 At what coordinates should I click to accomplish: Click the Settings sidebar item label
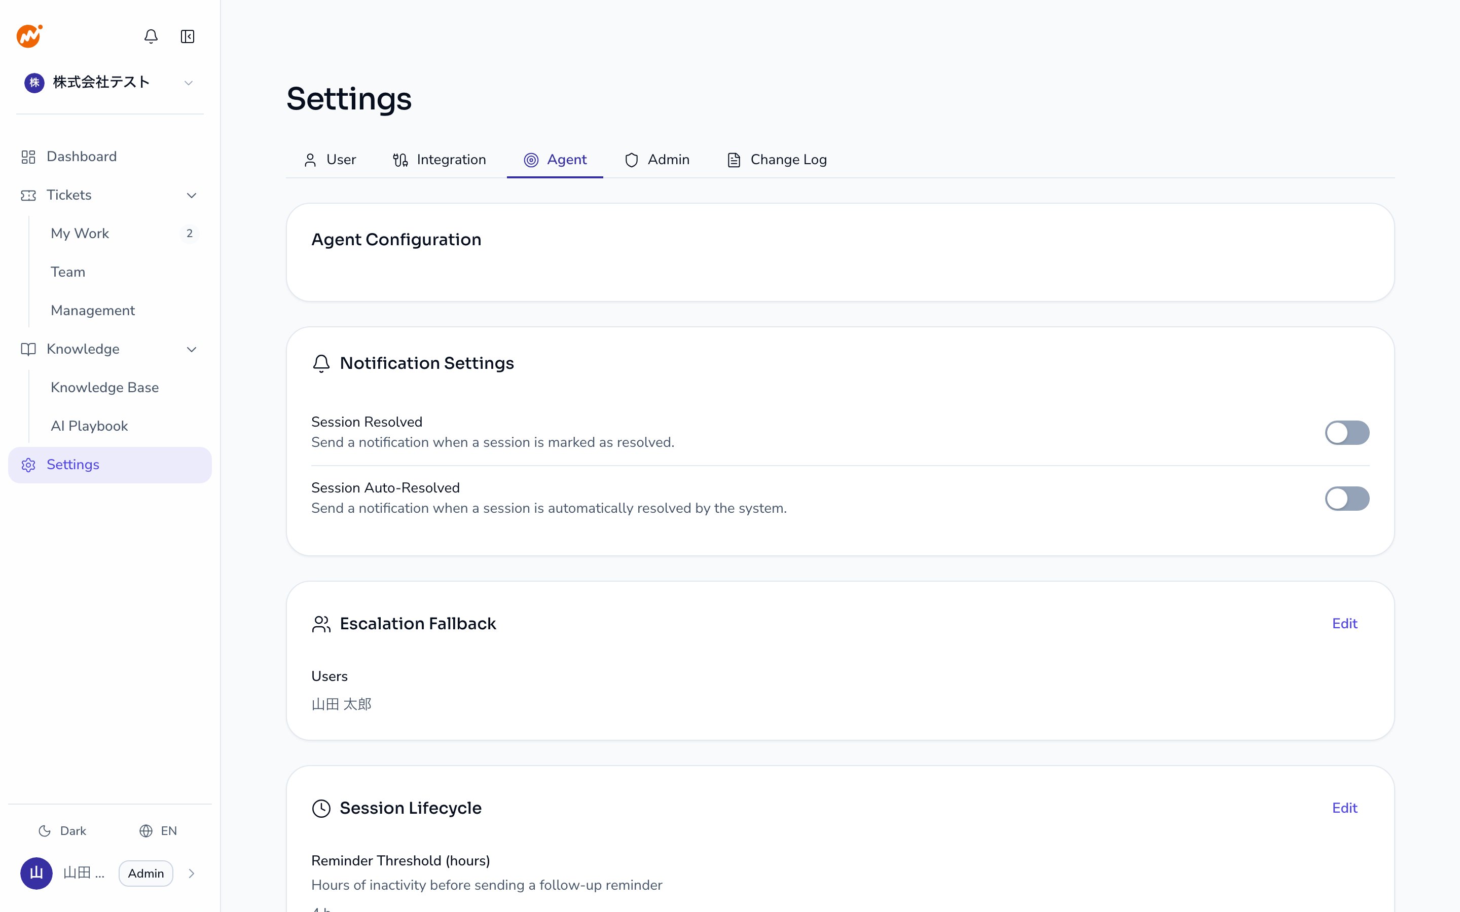point(73,465)
